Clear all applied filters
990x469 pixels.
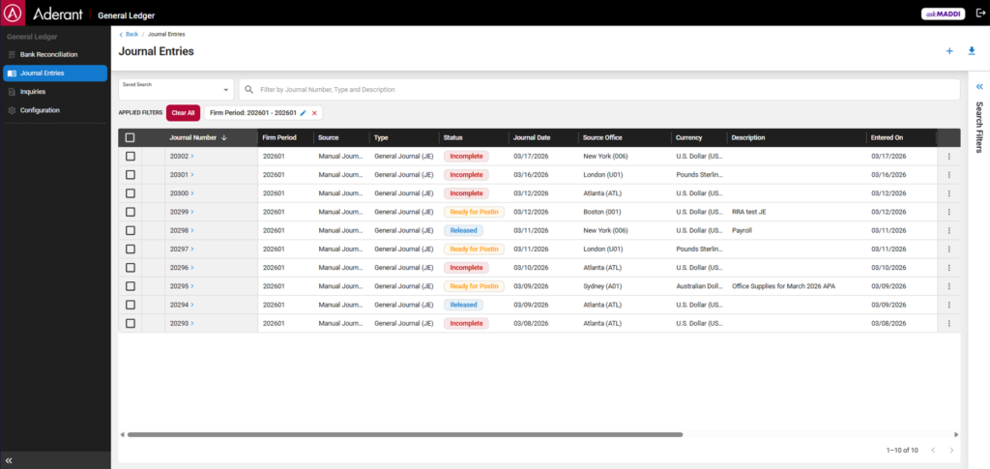click(183, 113)
